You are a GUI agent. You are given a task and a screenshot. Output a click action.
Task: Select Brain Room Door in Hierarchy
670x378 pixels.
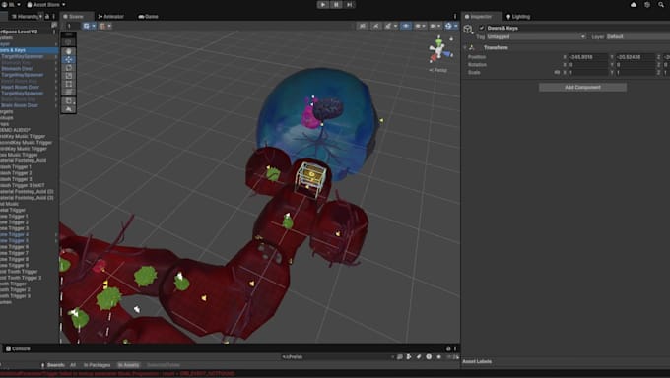[20, 105]
